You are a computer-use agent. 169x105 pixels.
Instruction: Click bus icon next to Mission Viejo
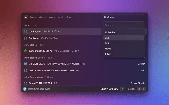(x=25, y=64)
